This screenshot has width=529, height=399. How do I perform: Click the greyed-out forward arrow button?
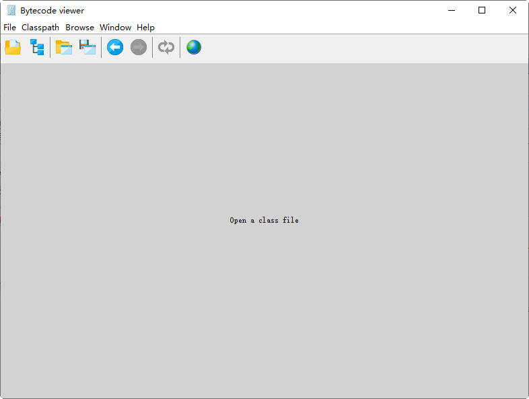[139, 47]
